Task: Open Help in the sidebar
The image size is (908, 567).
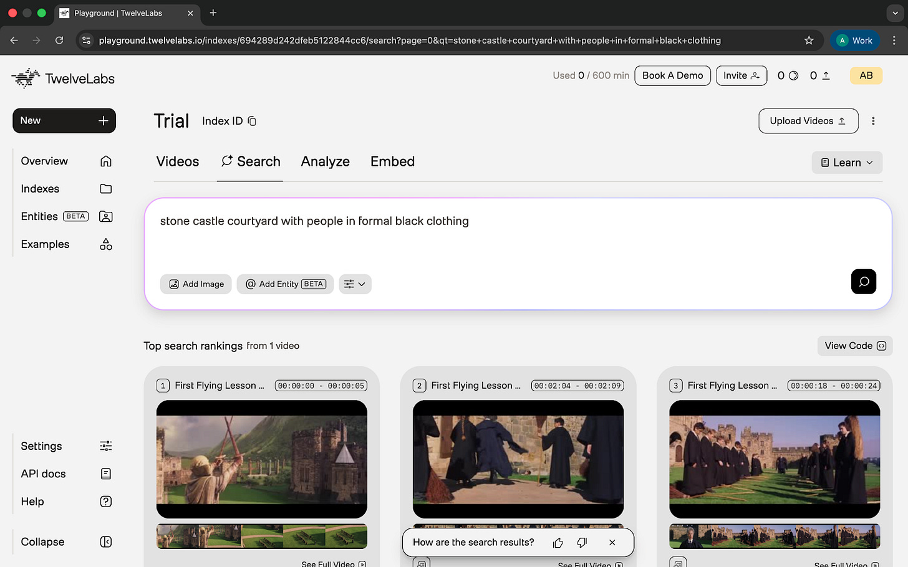Action: pos(66,502)
